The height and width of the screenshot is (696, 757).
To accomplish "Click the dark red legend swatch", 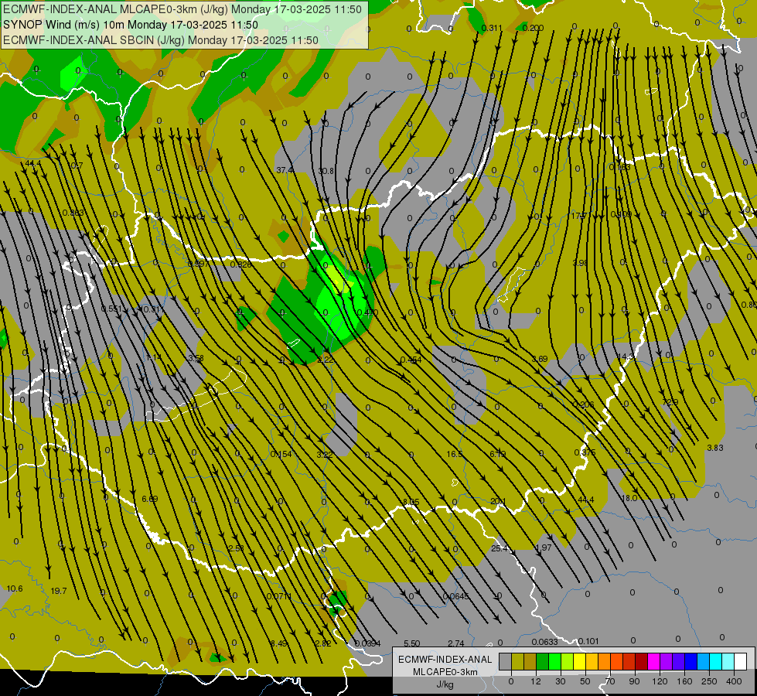I will coord(641,661).
